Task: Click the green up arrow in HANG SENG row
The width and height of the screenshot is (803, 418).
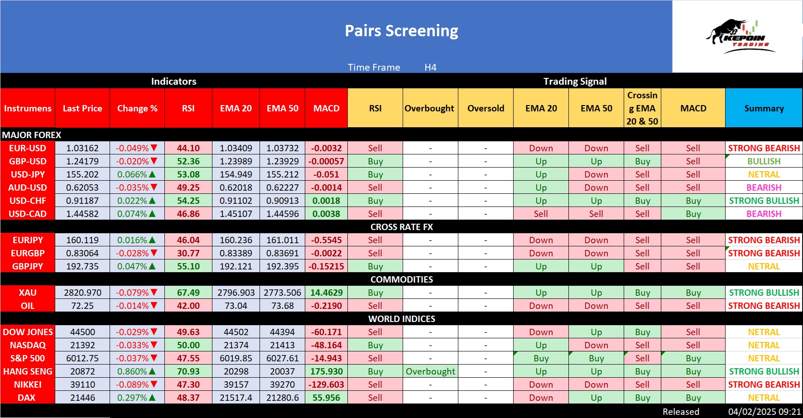Action: pyautogui.click(x=152, y=371)
